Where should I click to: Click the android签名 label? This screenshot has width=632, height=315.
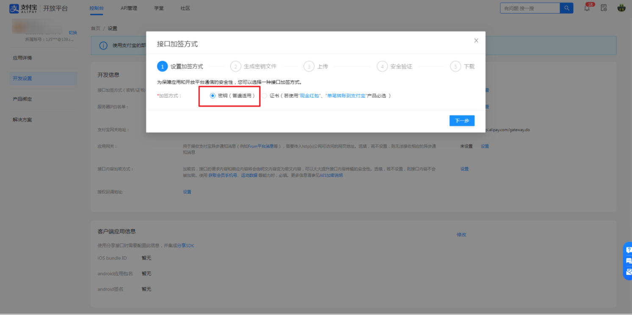(x=110, y=289)
